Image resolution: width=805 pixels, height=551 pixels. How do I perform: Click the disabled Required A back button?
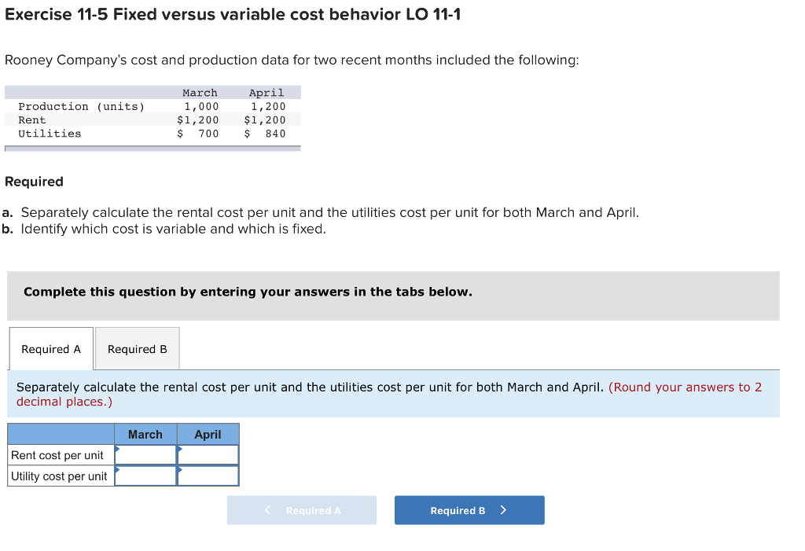302,510
